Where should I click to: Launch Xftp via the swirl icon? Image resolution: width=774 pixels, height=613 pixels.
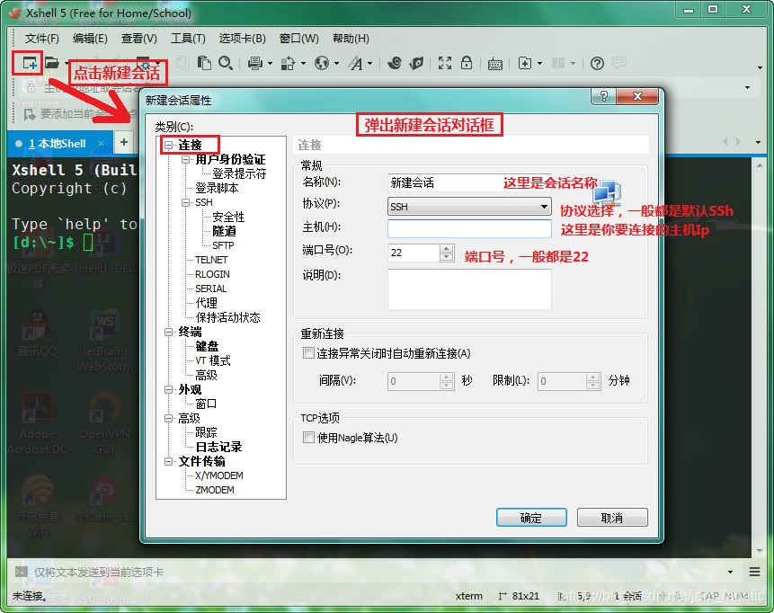pyautogui.click(x=395, y=63)
